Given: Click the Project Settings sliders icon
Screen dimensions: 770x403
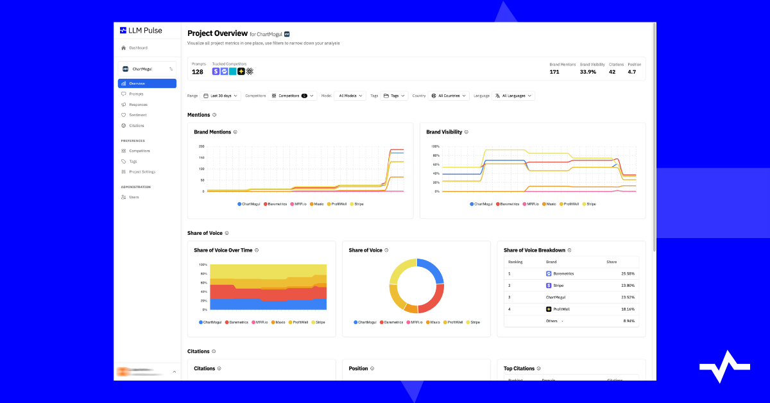Looking at the screenshot, I should pos(123,172).
